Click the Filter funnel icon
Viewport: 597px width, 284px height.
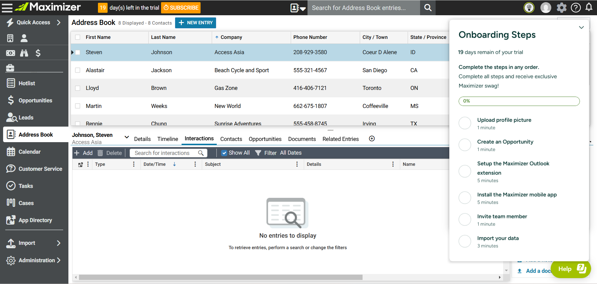pos(258,153)
